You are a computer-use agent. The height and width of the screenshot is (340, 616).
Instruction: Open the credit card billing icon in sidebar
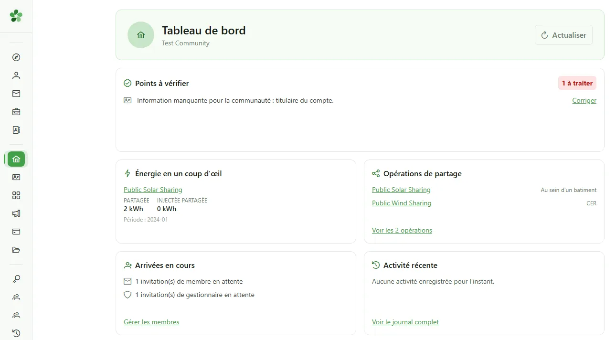(16, 232)
